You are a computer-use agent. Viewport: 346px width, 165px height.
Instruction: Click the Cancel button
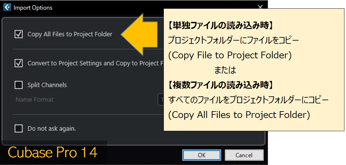coord(244,155)
